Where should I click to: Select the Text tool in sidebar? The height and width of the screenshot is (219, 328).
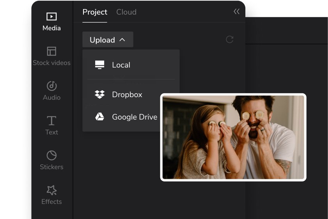(x=51, y=126)
